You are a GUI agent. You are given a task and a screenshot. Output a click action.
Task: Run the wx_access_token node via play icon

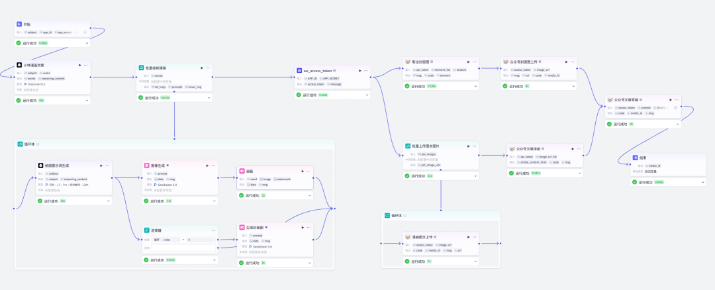[359, 71]
